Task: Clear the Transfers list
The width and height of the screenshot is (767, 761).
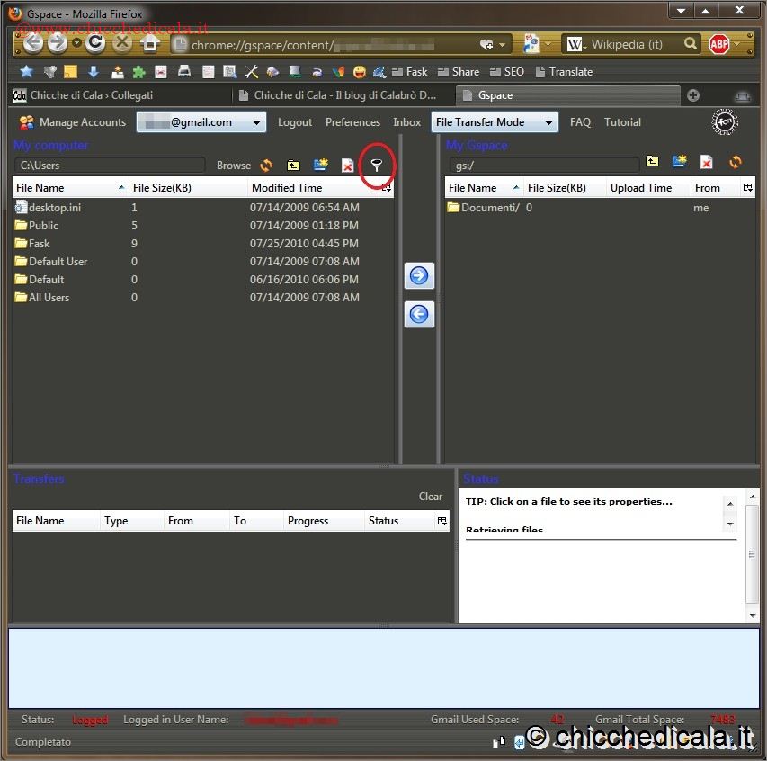Action: [431, 497]
